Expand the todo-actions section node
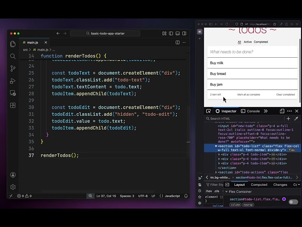302x227 pixels. [216, 172]
